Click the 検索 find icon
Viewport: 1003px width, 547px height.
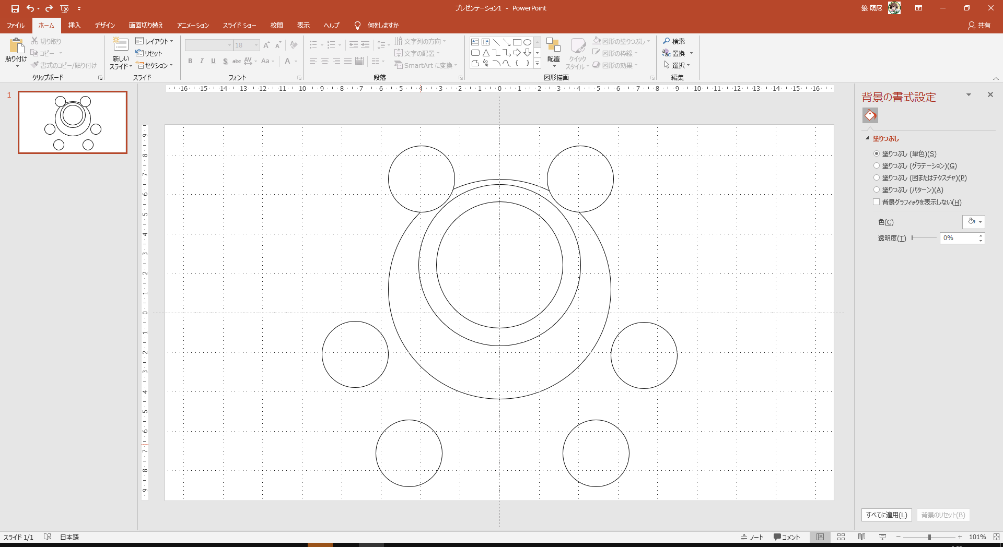point(667,41)
